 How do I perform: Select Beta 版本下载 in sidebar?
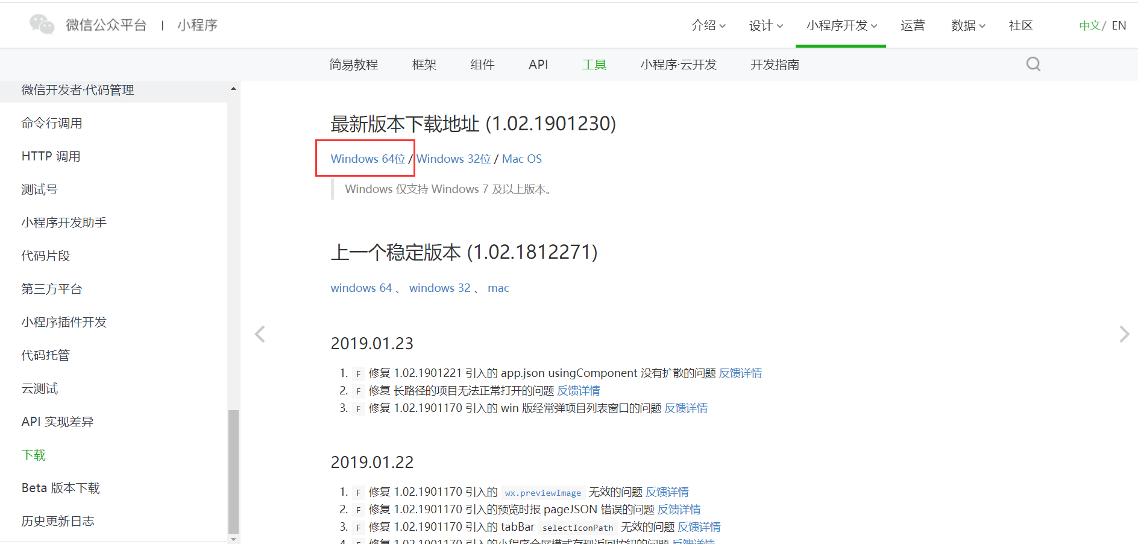point(61,488)
